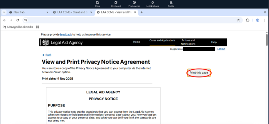Click the browser address bar

(x=129, y=20)
